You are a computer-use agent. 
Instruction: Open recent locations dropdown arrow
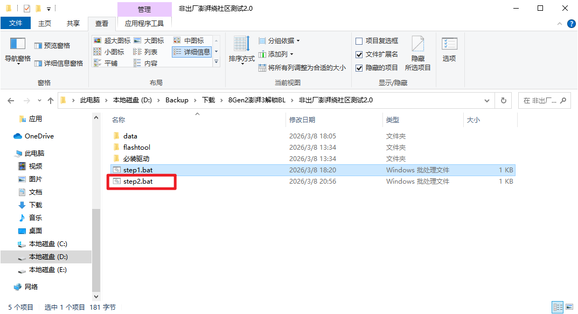coord(39,100)
